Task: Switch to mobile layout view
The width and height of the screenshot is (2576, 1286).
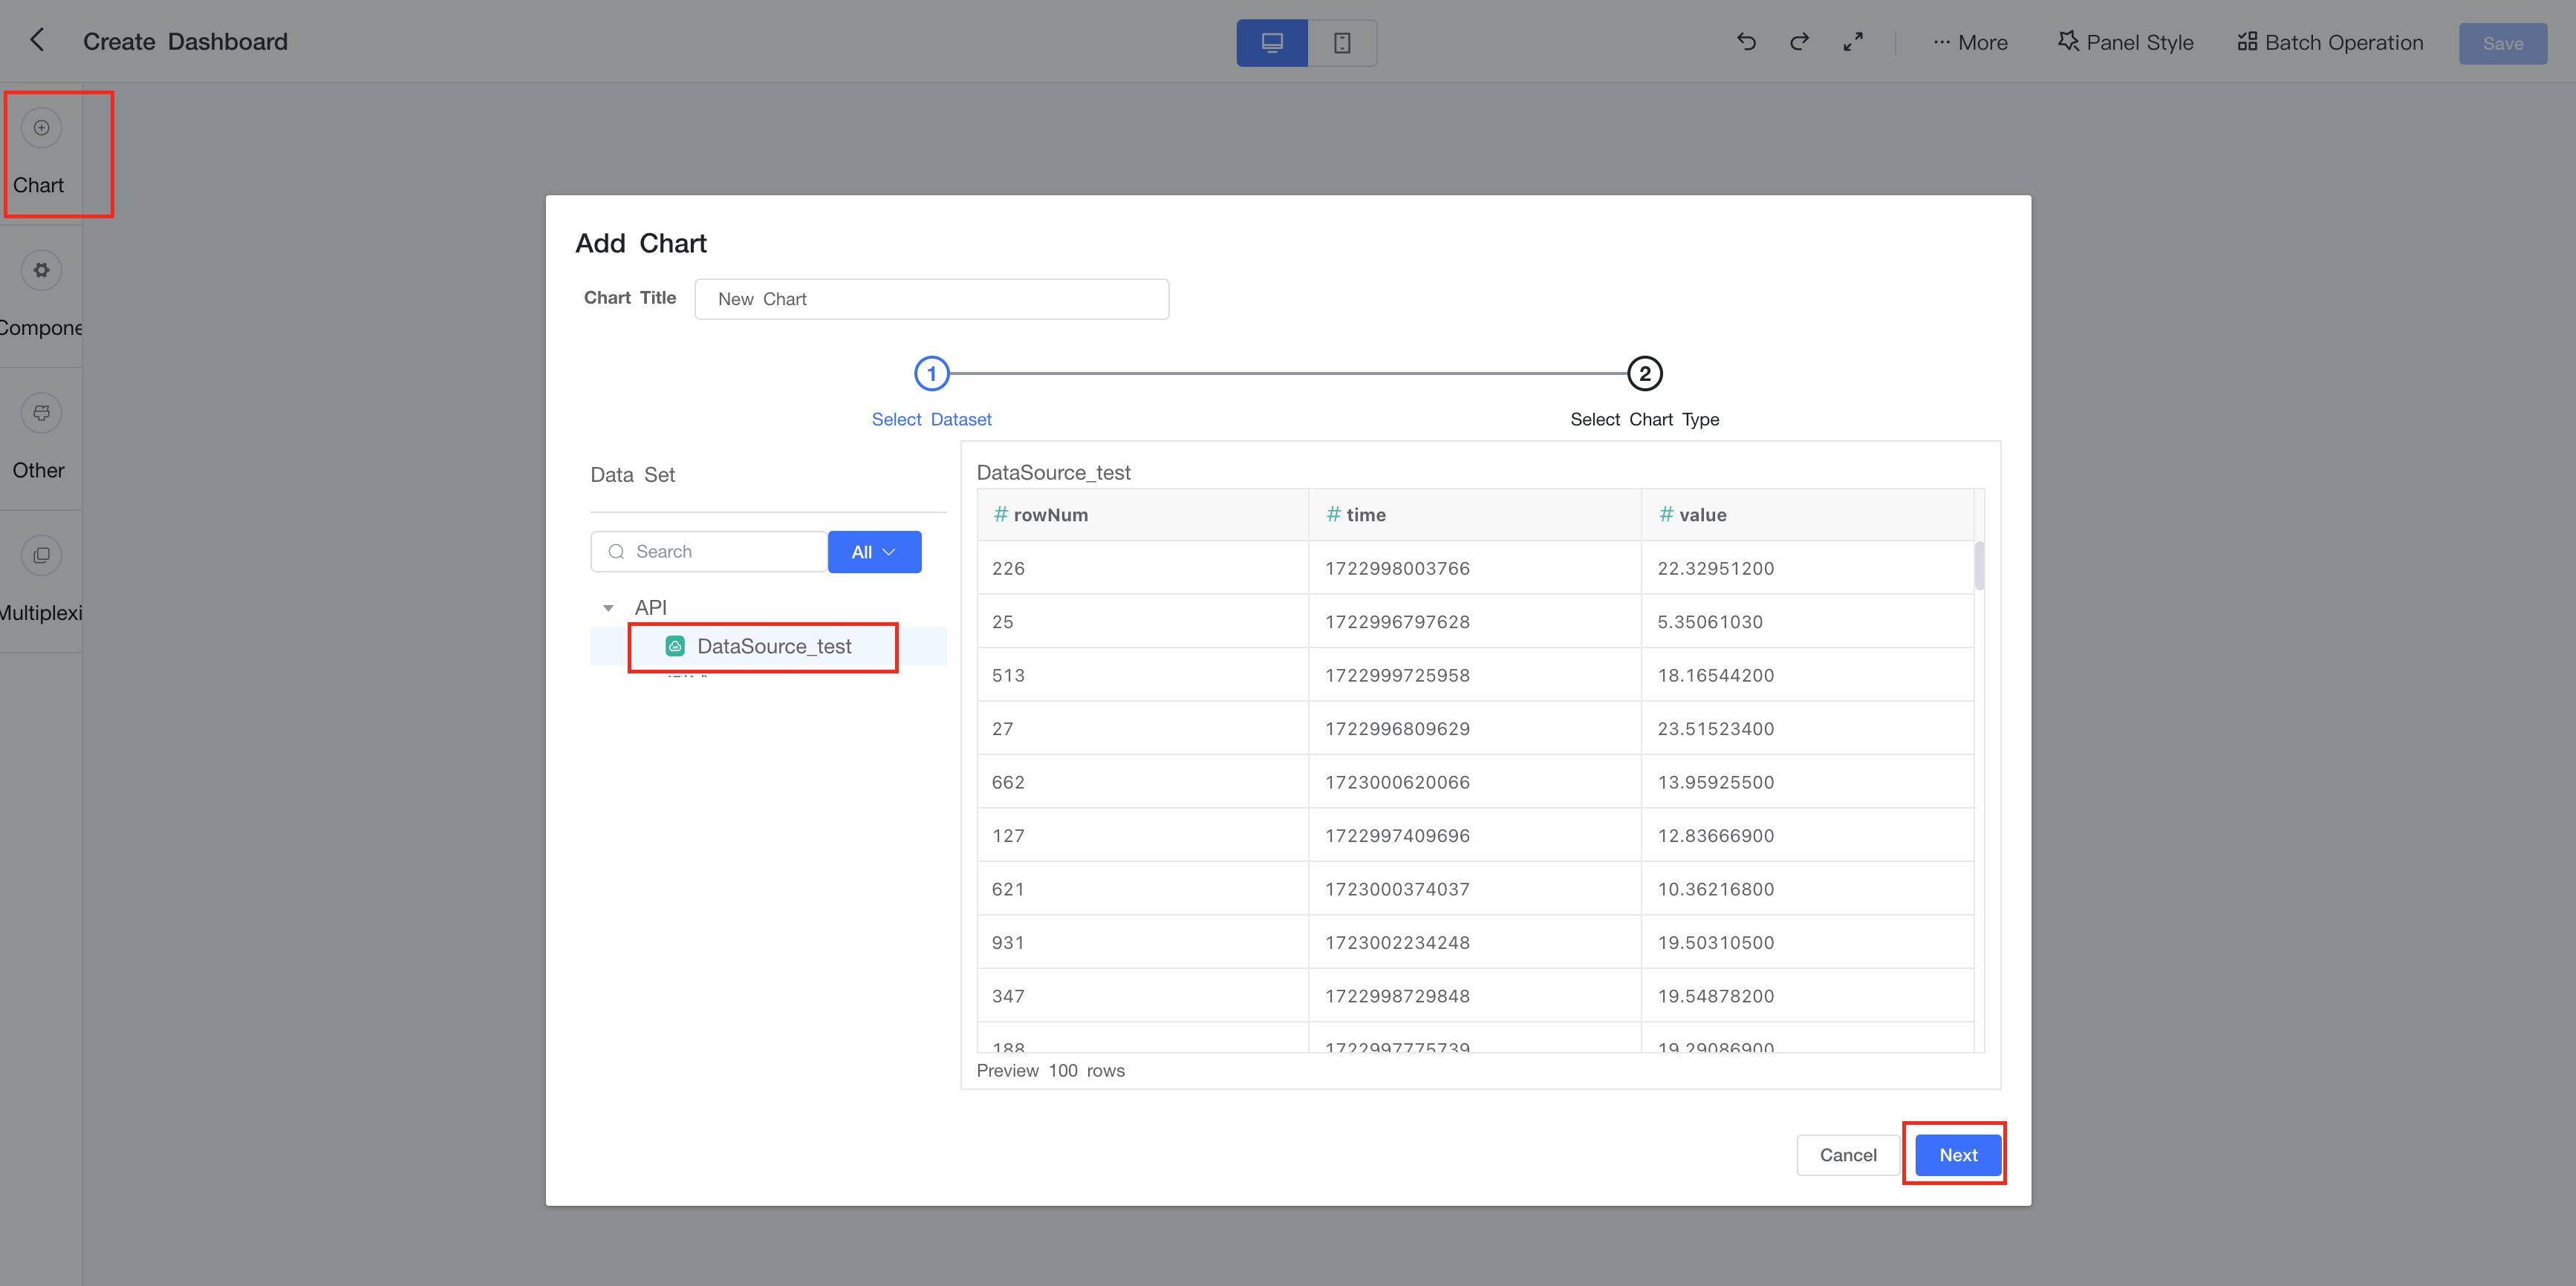Action: point(1342,43)
